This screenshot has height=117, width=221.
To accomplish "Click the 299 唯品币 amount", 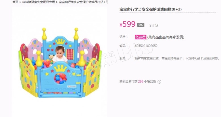I will 141,82.
